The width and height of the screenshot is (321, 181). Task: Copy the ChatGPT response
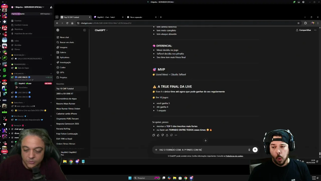[x=154, y=135]
